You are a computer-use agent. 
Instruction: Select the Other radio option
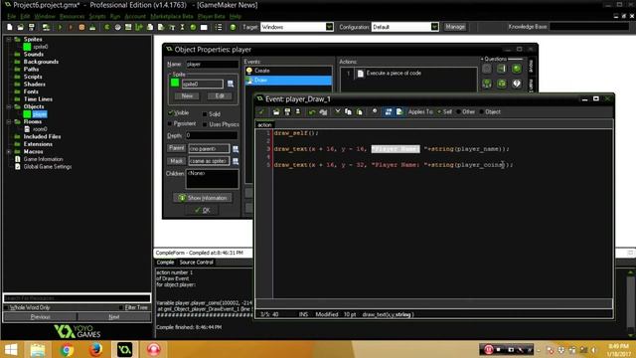(458, 111)
